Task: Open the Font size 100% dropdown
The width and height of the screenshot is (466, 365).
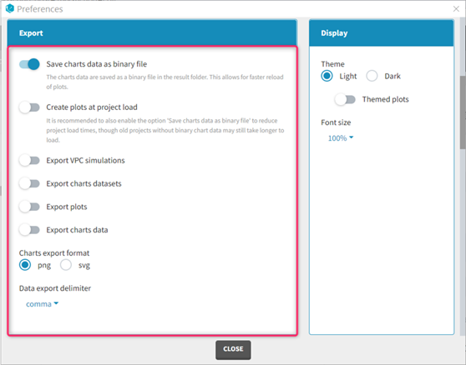Action: pyautogui.click(x=341, y=137)
